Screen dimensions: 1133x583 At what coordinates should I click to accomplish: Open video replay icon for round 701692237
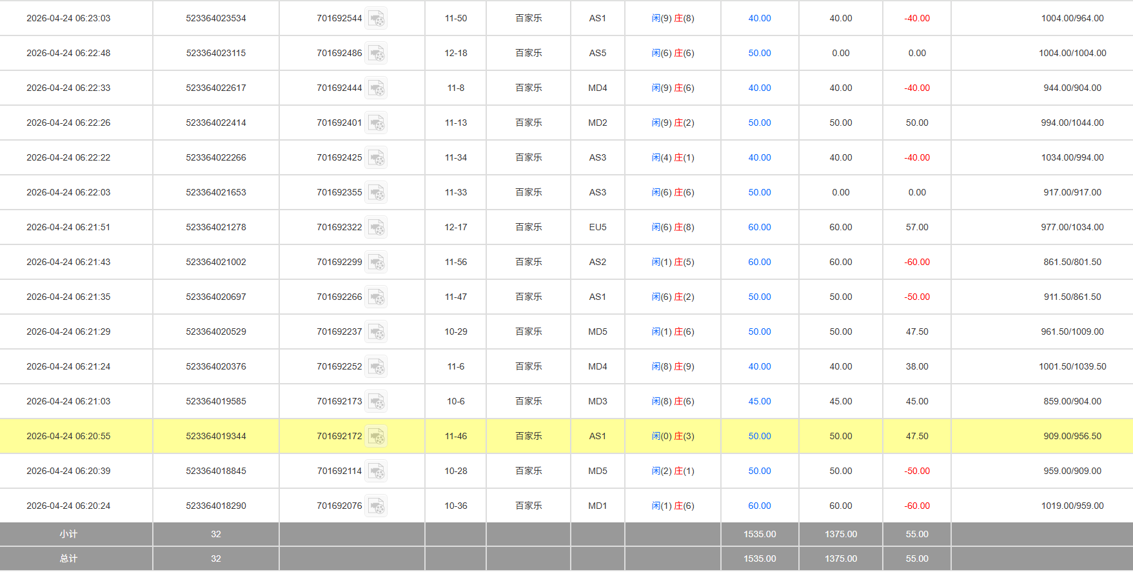point(377,332)
